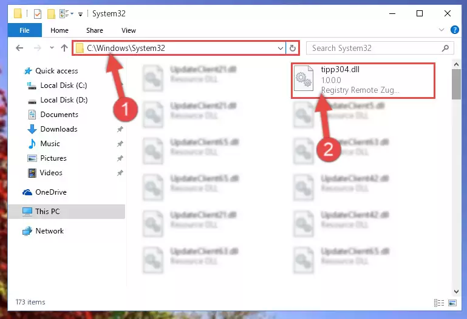
Task: Open the Share ribbon tab
Action: 94,30
